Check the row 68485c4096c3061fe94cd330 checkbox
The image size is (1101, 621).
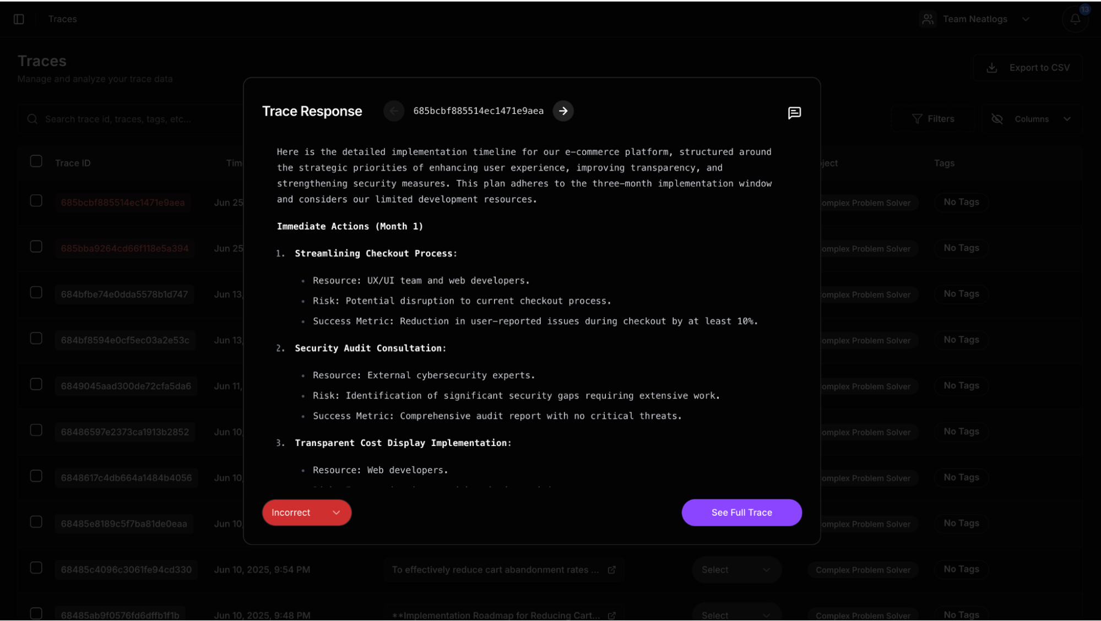coord(36,568)
